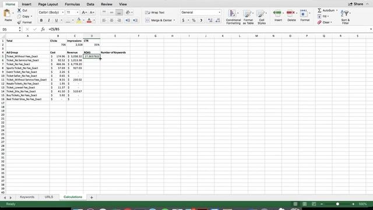Decrease font size with the small A icon
373x210 pixels.
click(92, 12)
